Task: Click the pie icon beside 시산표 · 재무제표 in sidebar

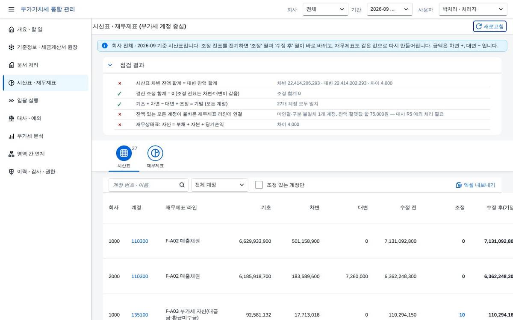Action: (x=11, y=83)
